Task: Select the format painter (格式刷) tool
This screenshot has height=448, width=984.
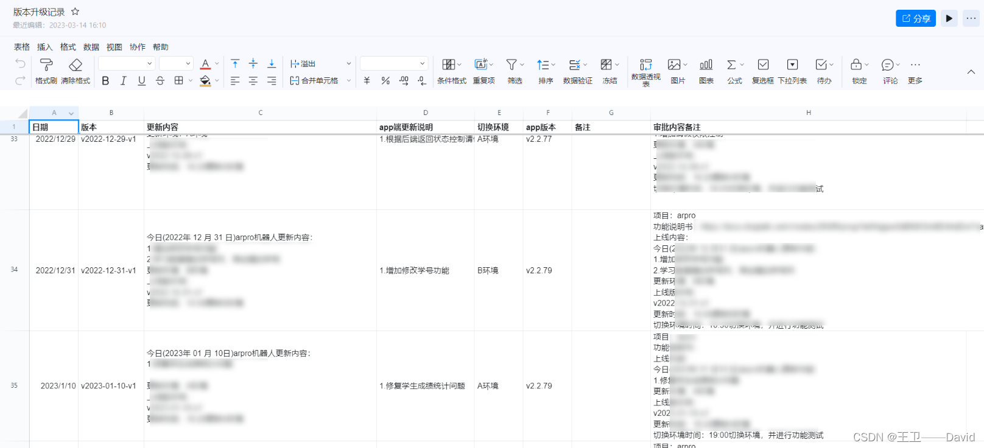Action: click(46, 71)
